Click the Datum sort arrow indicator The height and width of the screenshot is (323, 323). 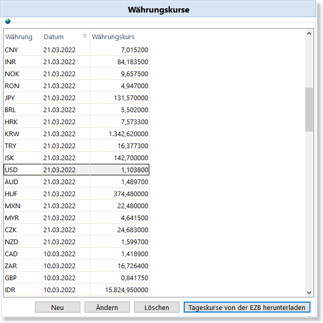tap(85, 36)
